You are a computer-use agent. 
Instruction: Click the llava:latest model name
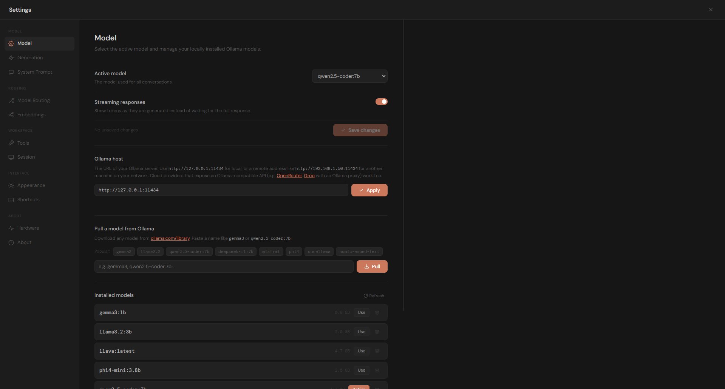coord(117,351)
